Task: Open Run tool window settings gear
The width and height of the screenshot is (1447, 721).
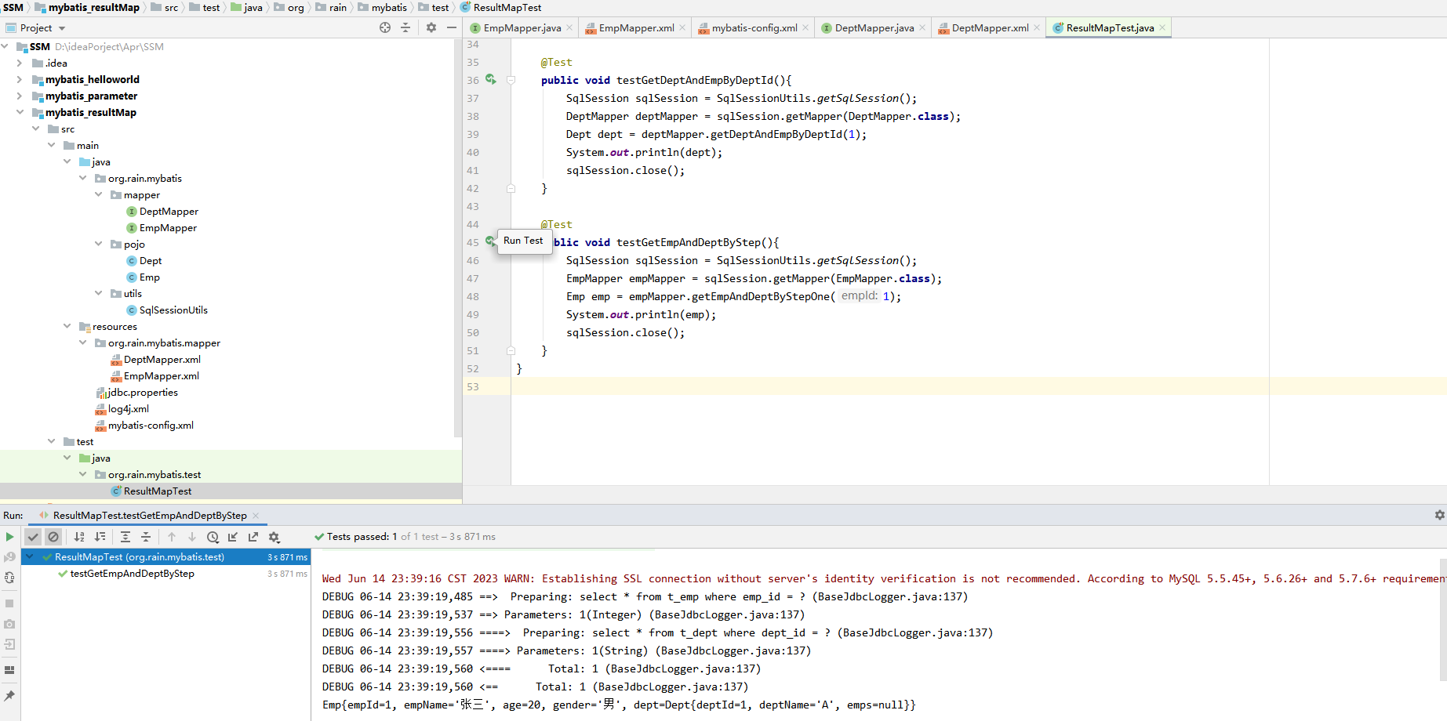Action: click(1439, 515)
